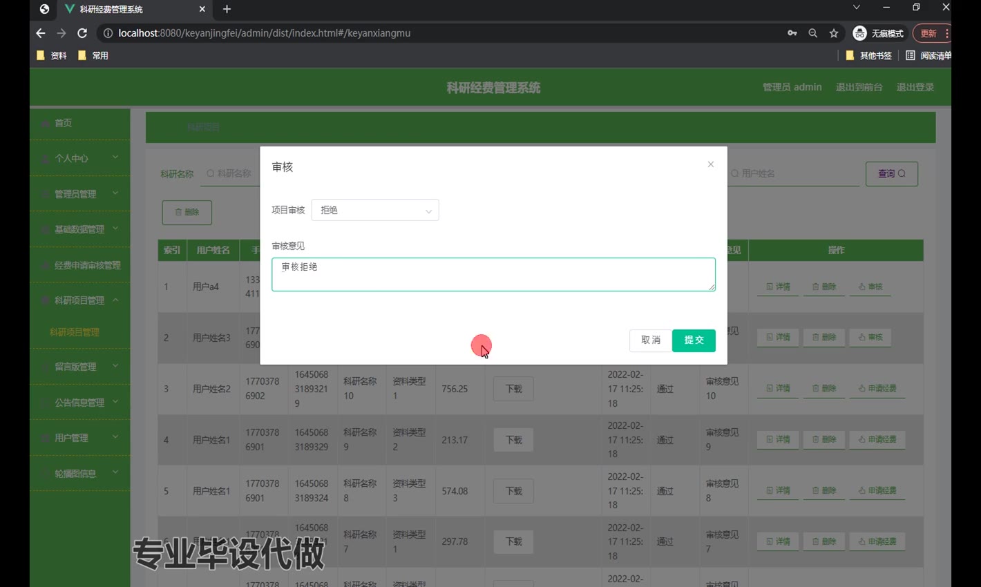Viewport: 981px width, 587px height.
Task: Bookmark this page with the star icon
Action: point(834,33)
